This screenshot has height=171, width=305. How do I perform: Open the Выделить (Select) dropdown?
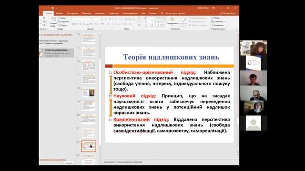[x=218, y=25]
